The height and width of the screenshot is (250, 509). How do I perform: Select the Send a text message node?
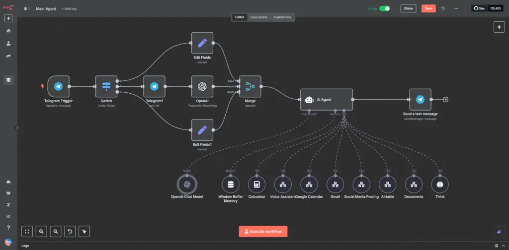[420, 99]
